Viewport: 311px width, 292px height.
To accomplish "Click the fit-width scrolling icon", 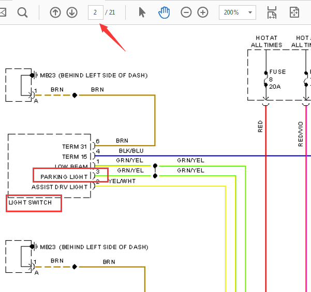I will (272, 12).
